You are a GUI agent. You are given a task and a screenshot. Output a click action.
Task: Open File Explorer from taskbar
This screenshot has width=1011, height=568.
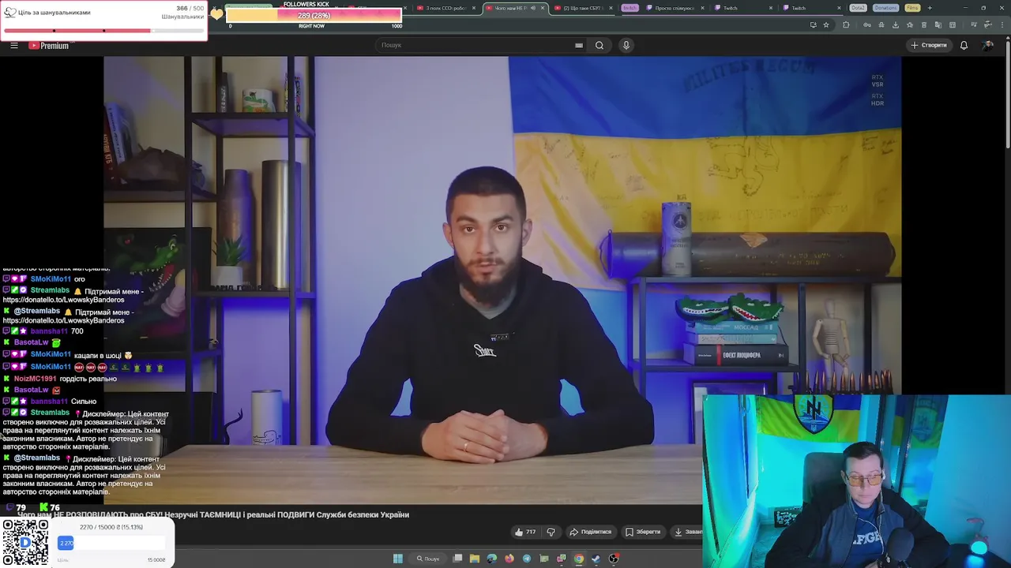(x=475, y=559)
